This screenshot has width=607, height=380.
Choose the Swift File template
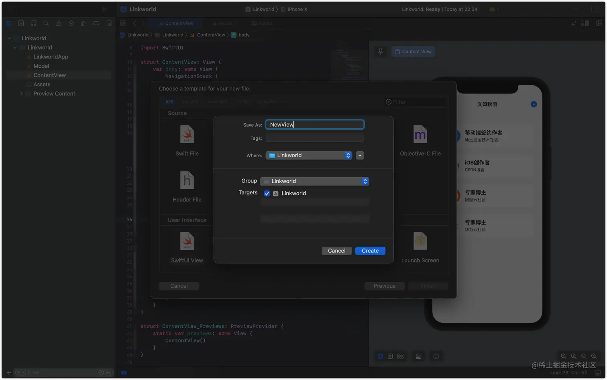[187, 140]
